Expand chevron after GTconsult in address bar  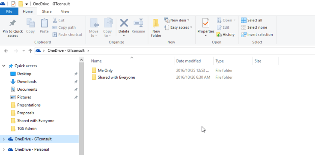tap(88, 51)
